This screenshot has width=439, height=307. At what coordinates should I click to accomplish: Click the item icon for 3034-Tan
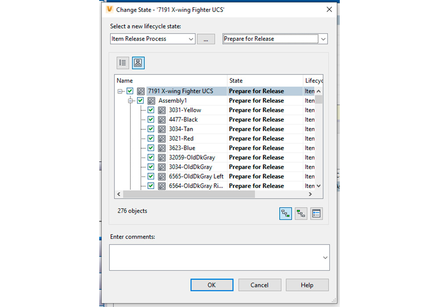162,129
